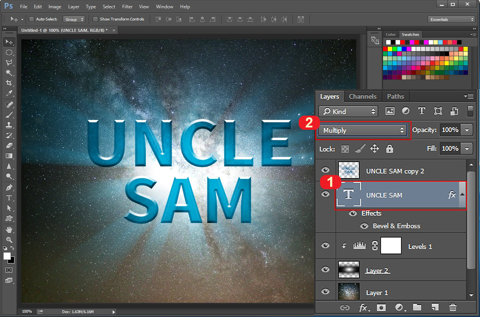This screenshot has height=317, width=480.
Task: Open the Essentials workspace dropdown
Action: click(x=452, y=19)
